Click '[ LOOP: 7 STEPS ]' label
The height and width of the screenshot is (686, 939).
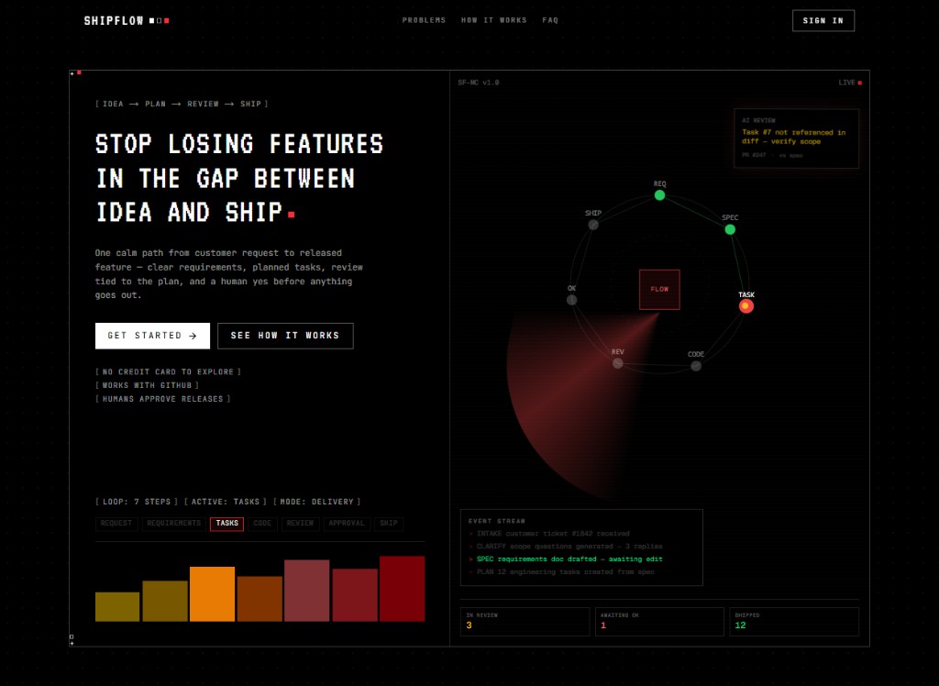(x=137, y=502)
